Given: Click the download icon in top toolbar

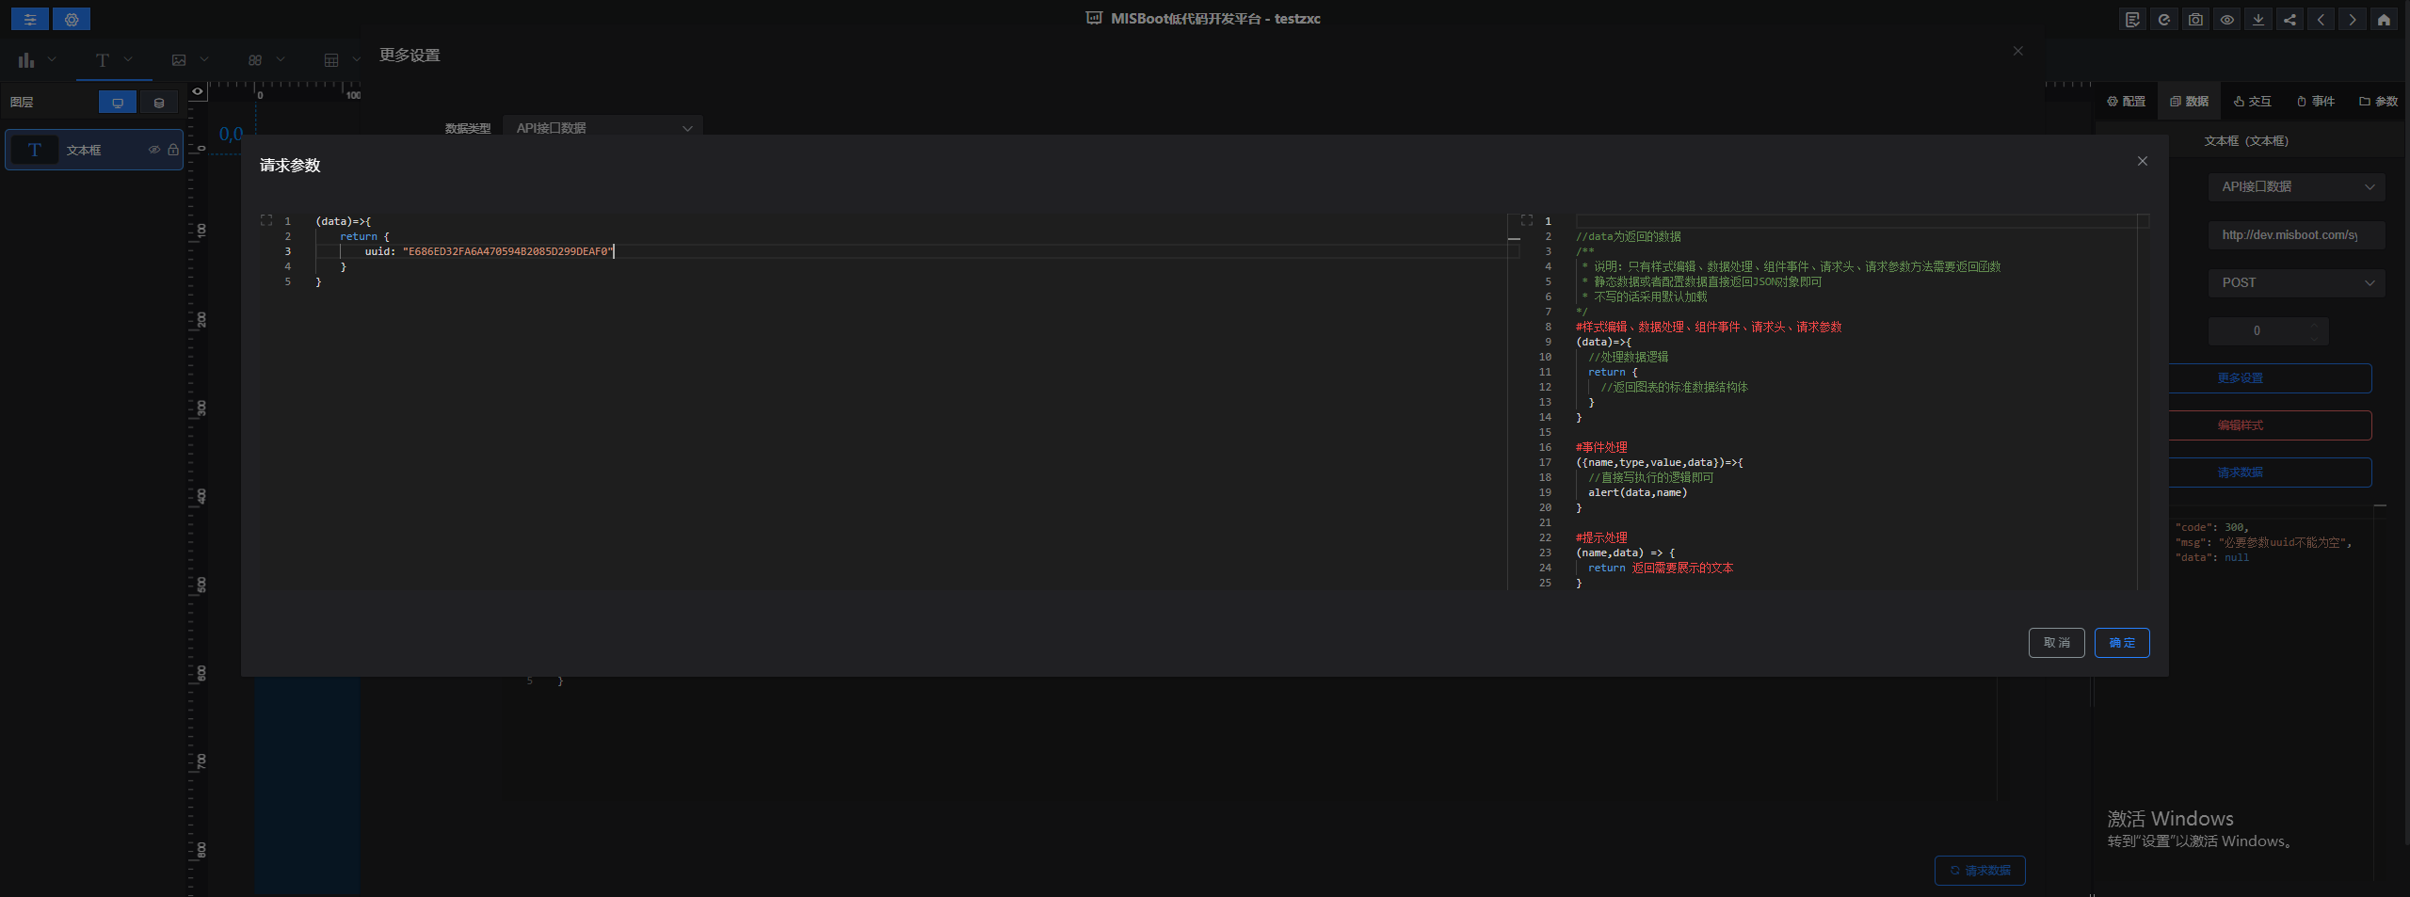Looking at the screenshot, I should [x=2258, y=19].
